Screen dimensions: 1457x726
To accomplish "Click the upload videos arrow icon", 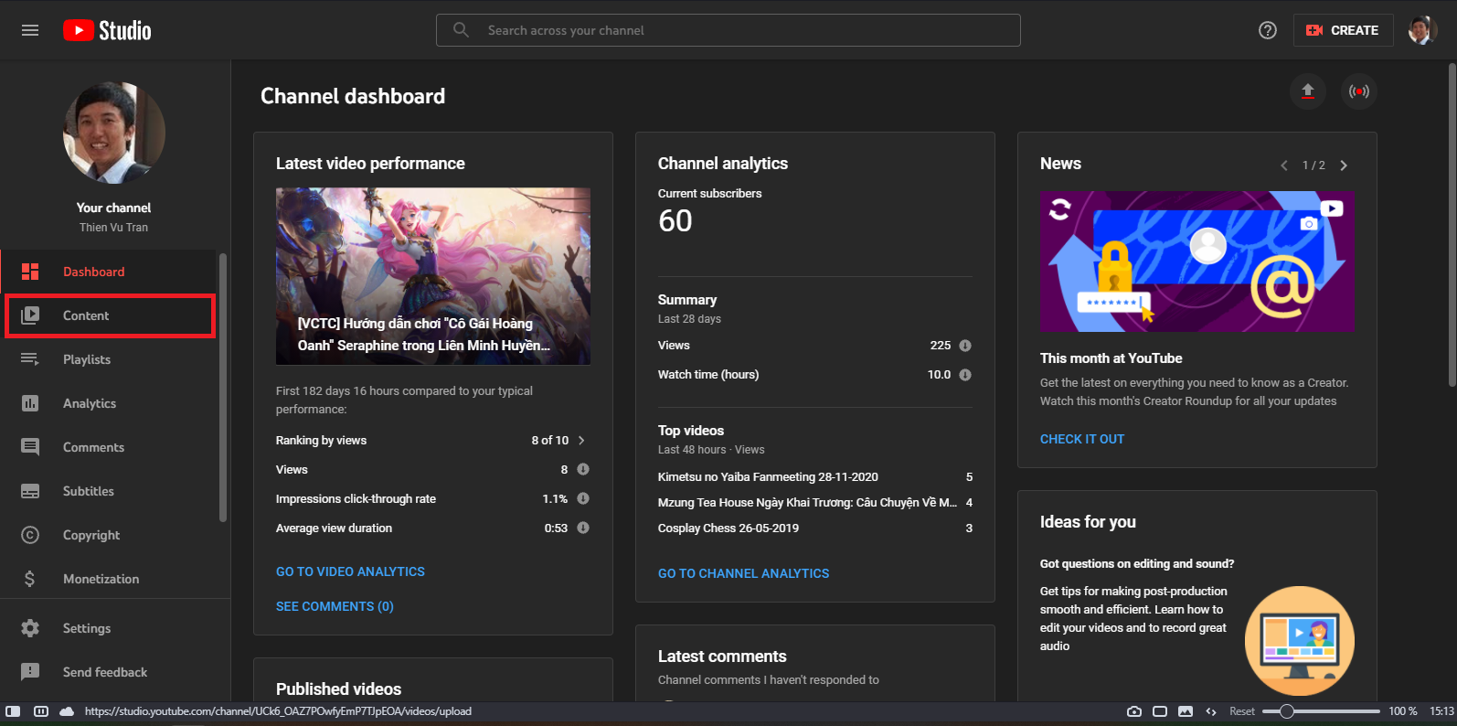I will pyautogui.click(x=1307, y=91).
